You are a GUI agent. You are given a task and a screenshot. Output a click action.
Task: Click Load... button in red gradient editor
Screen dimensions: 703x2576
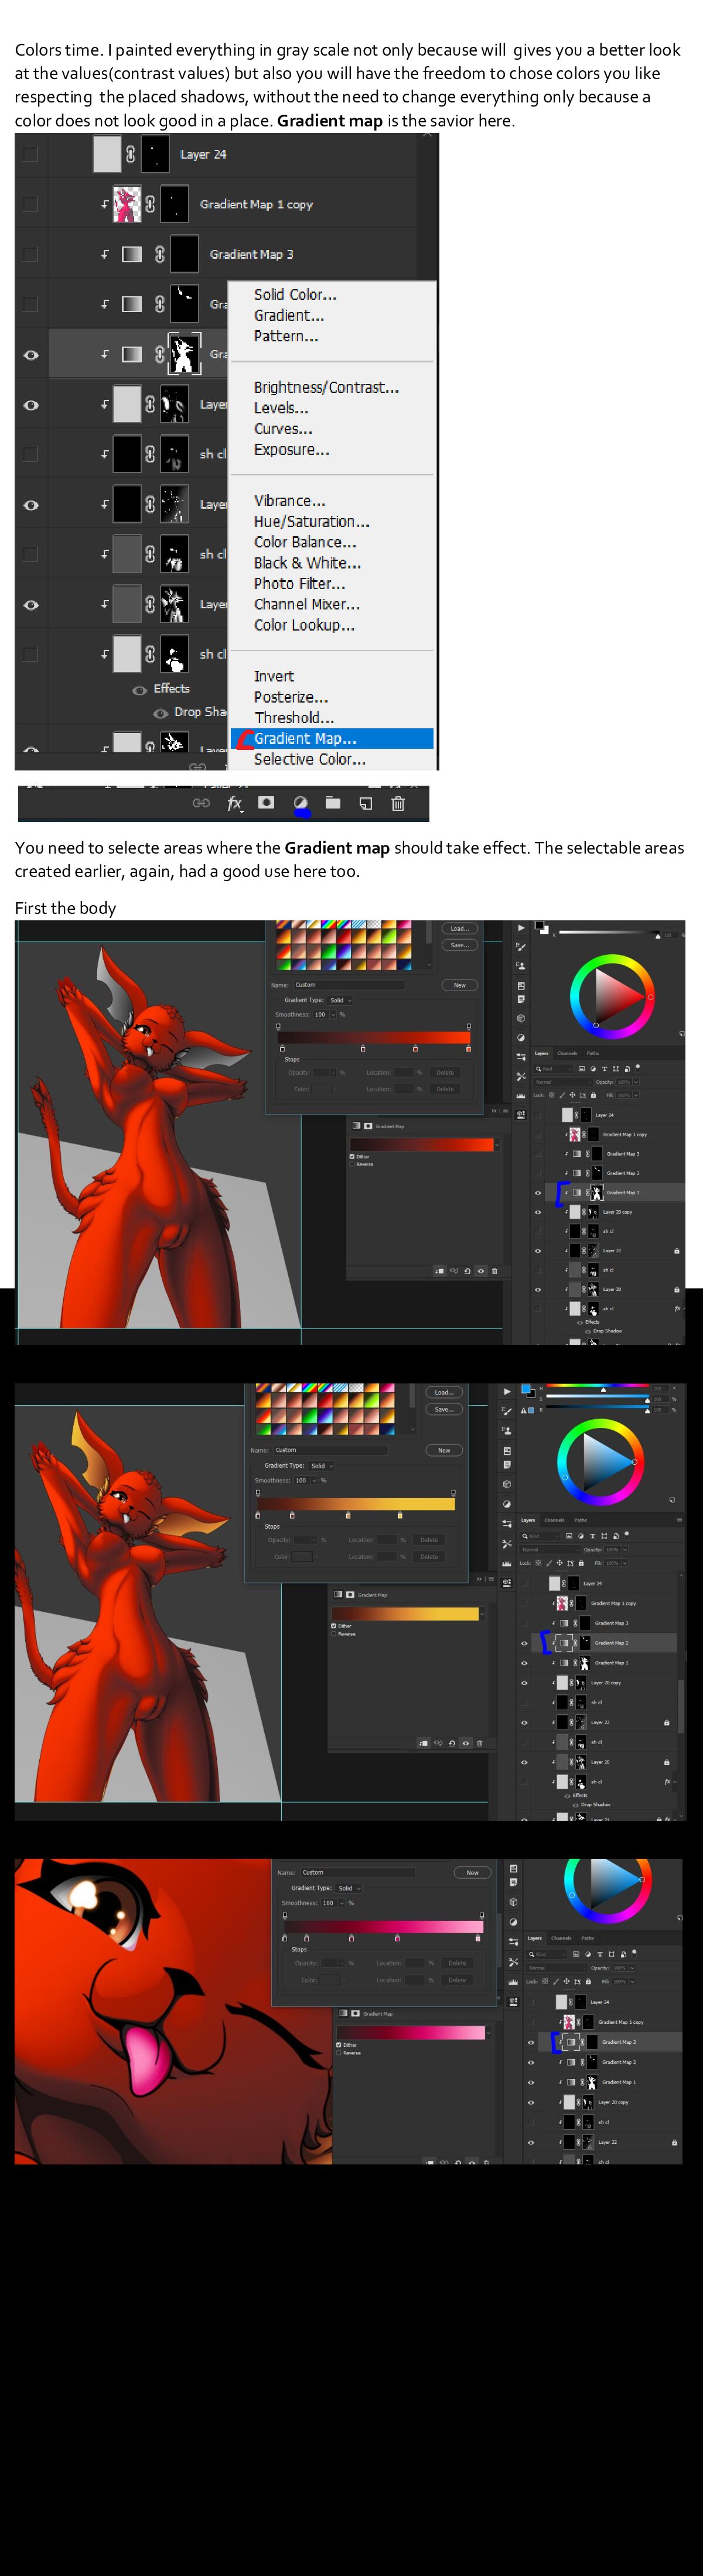pyautogui.click(x=459, y=929)
